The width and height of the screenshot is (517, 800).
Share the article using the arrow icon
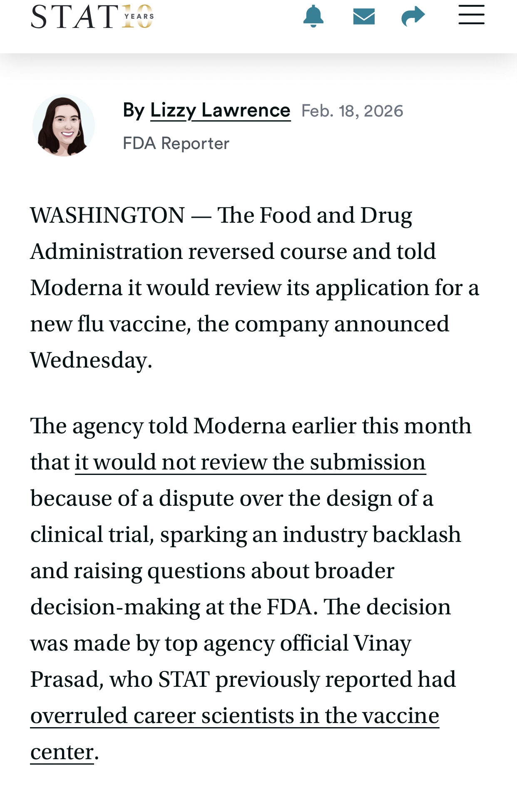pos(413,17)
